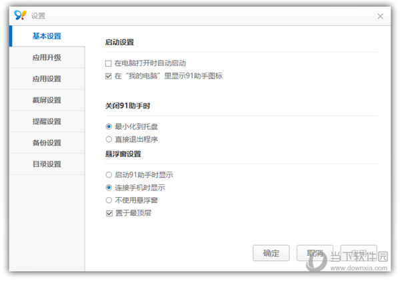
Task: Click the 91 assistant logo icon
Action: tap(20, 15)
